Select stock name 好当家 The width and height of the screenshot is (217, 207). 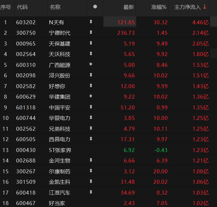pyautogui.click(x=57, y=203)
